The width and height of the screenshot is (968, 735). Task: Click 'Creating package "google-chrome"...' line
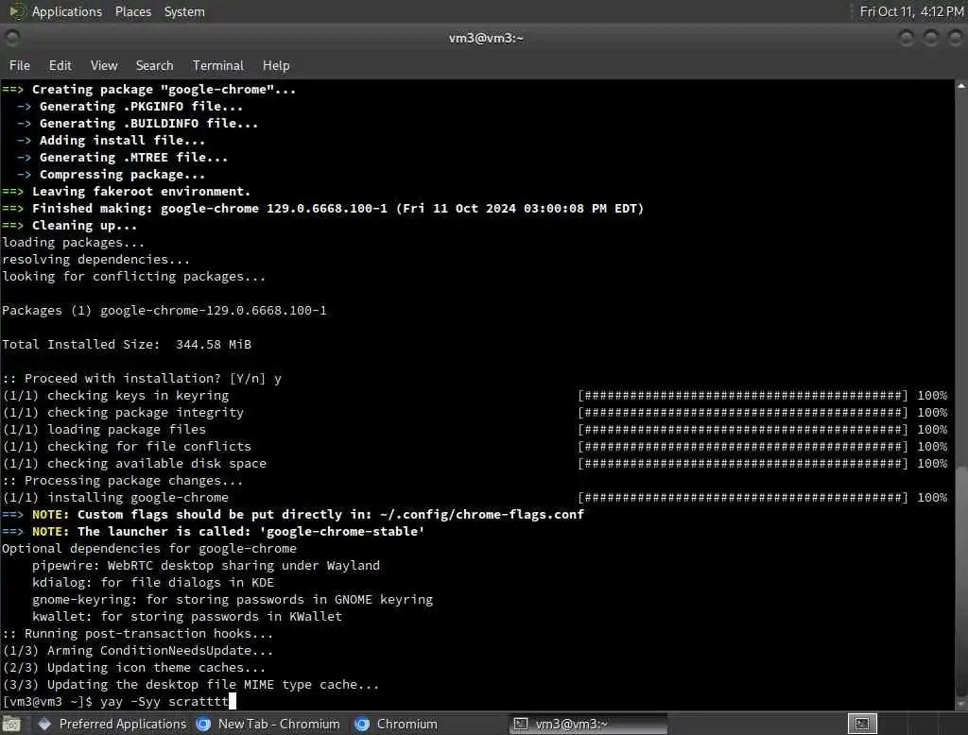[149, 90]
